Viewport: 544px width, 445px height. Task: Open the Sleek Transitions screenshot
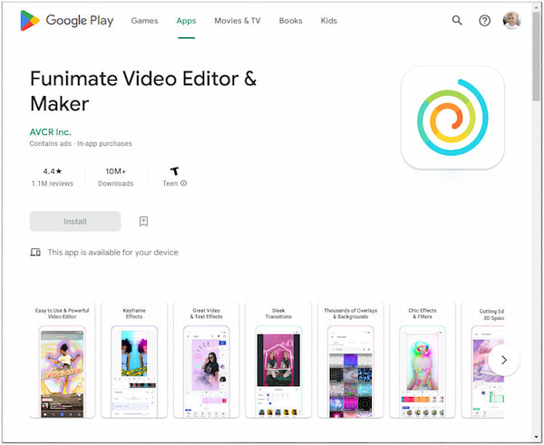278,360
